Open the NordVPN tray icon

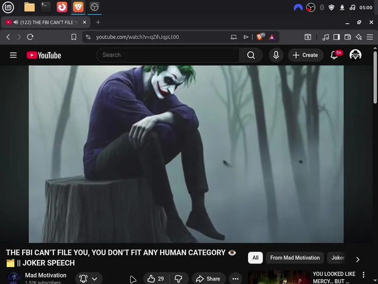(298, 7)
